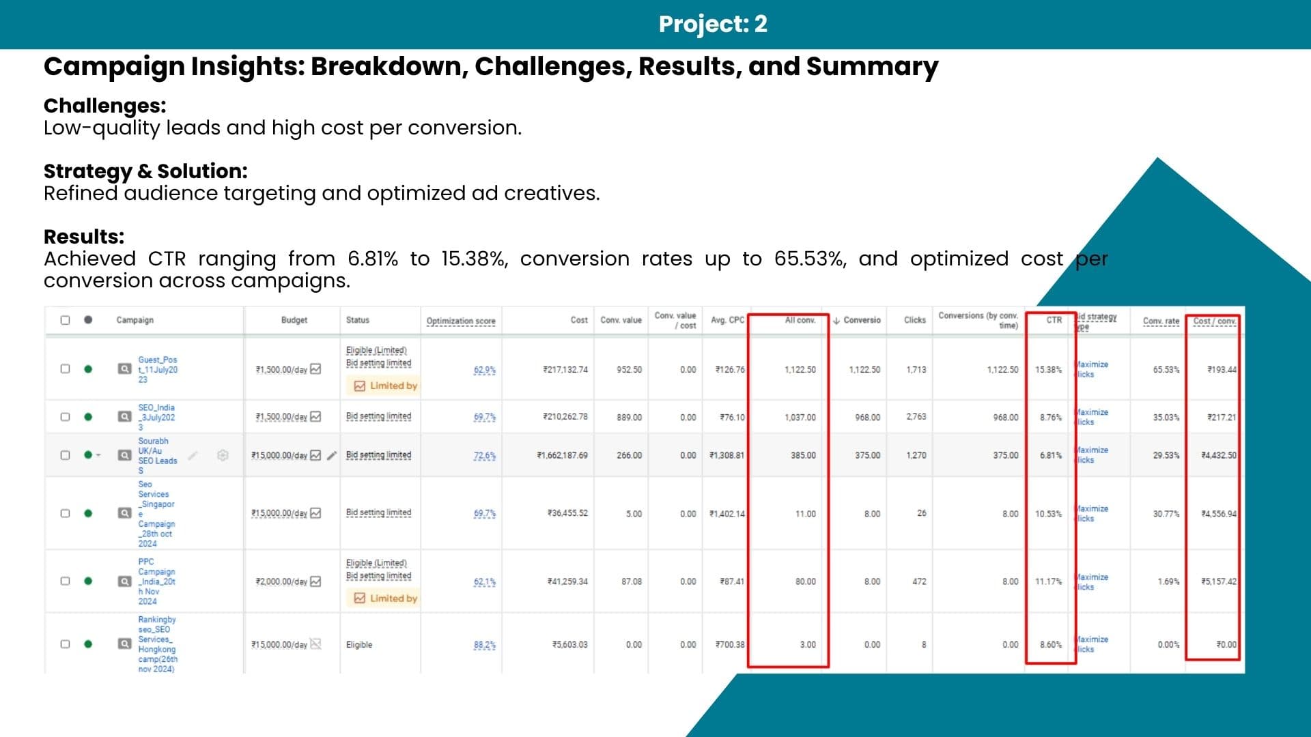
Task: Click the orange Limited by badge in first row
Action: 386,386
